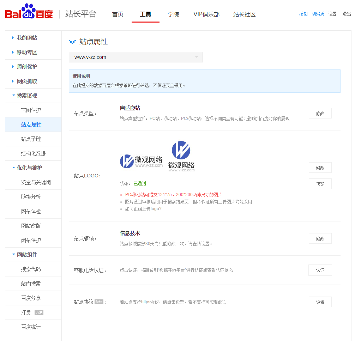Open 官网保护 in the sidebar
This screenshot has width=355, height=341.
click(33, 110)
